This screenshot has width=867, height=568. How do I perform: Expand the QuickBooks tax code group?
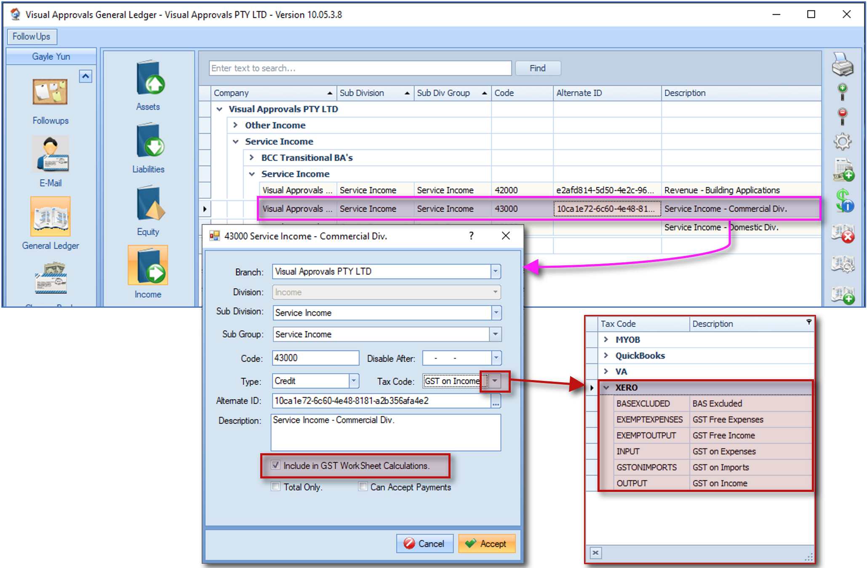pyautogui.click(x=606, y=355)
